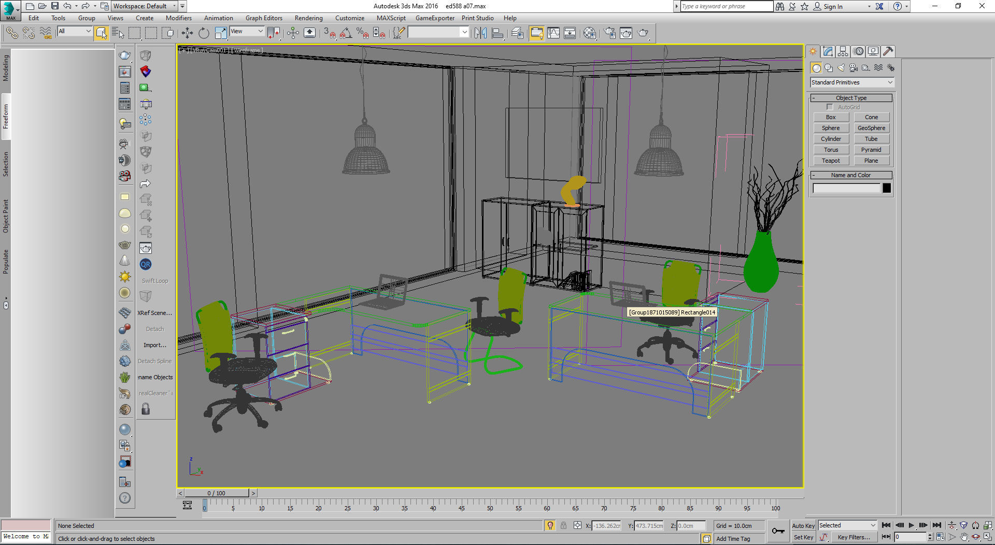995x545 pixels.
Task: Click the Undo arrow icon
Action: pyautogui.click(x=67, y=6)
